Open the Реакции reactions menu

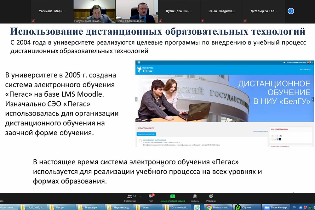[x=211, y=198]
